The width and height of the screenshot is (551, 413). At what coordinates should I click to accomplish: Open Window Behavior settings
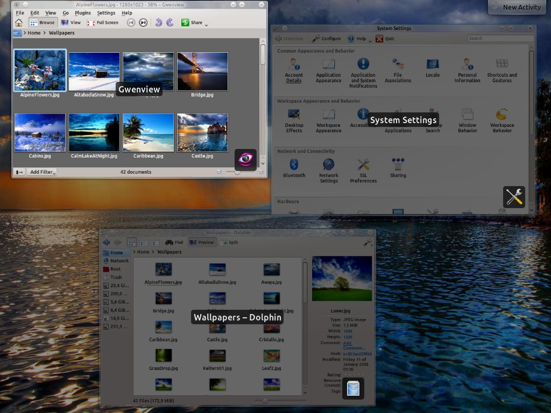(468, 120)
